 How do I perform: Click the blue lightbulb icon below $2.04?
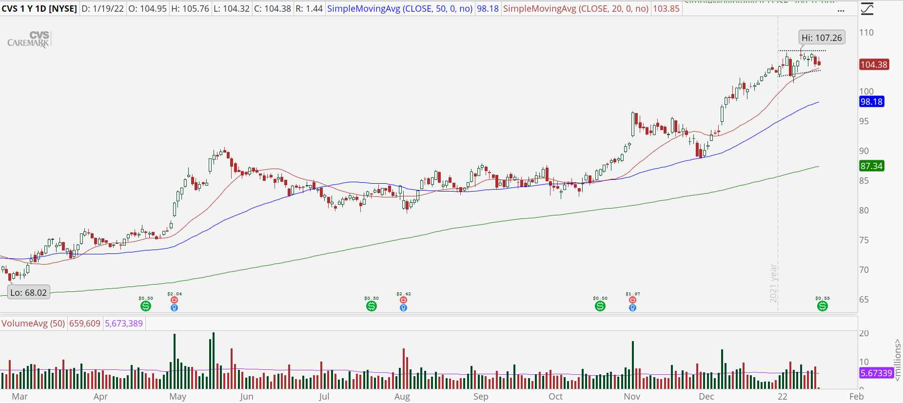click(174, 307)
